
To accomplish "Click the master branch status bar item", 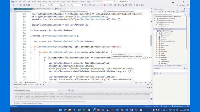I will tap(165, 106).
